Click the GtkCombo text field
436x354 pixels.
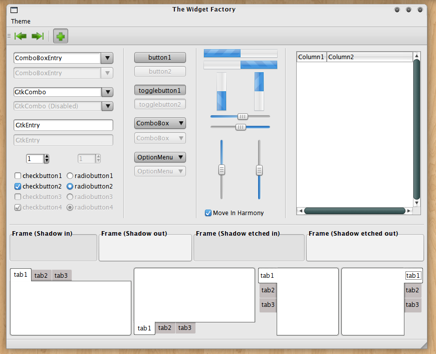58,92
